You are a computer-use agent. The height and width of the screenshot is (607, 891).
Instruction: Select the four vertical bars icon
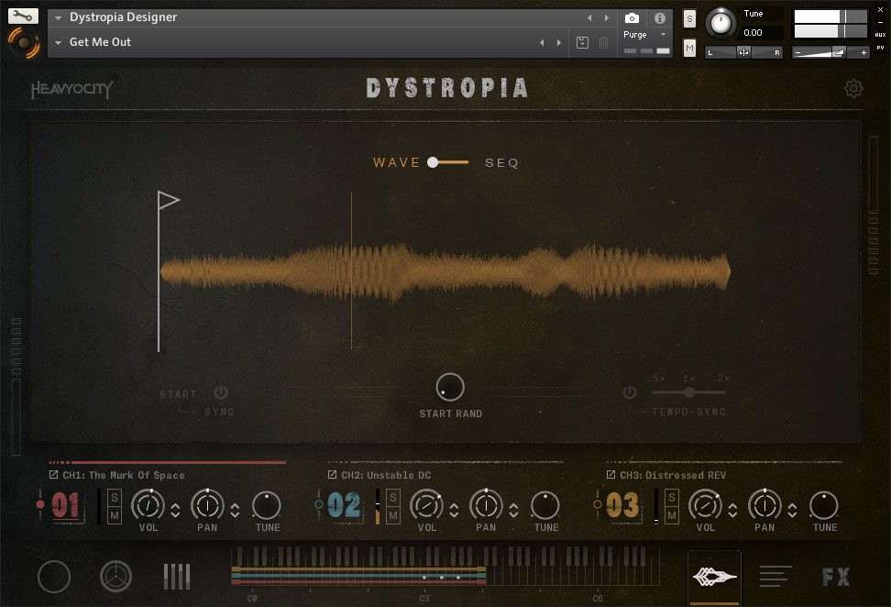click(177, 577)
